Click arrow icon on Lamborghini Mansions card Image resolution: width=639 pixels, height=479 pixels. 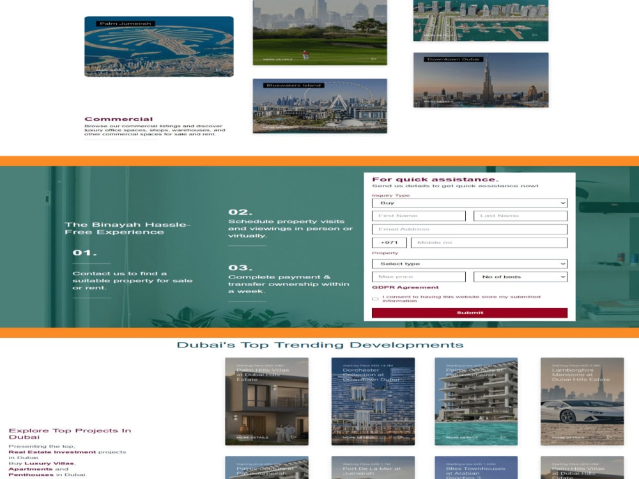(x=609, y=437)
